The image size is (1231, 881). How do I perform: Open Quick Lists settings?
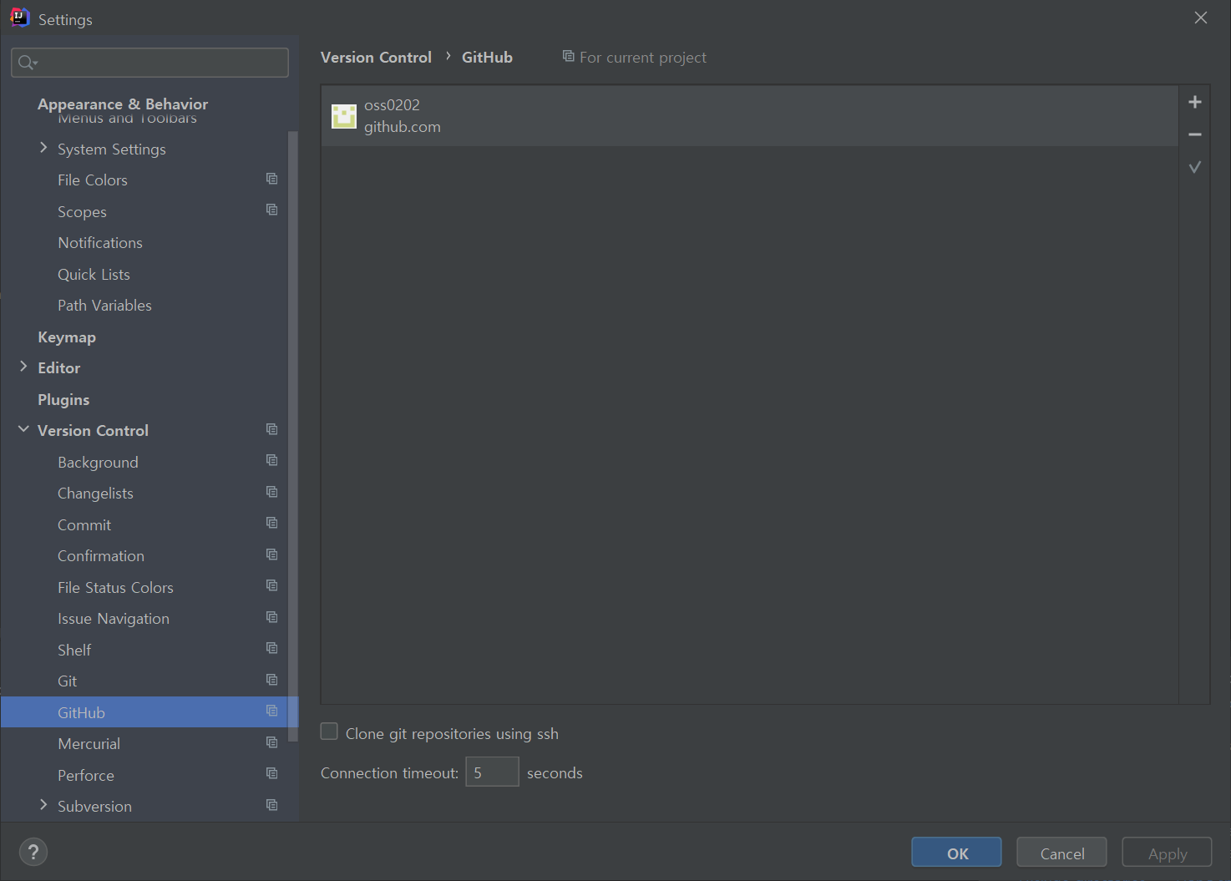coord(94,275)
